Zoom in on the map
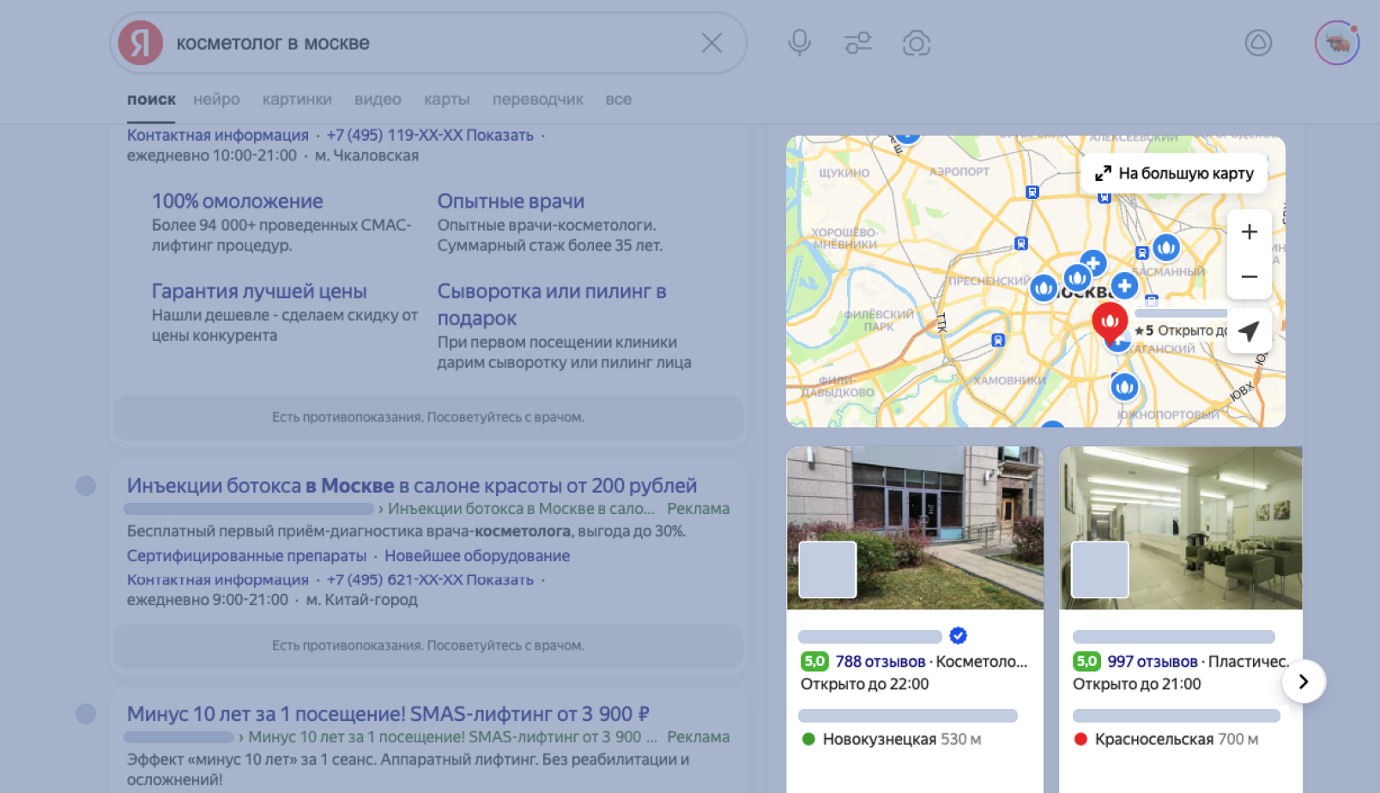This screenshot has height=793, width=1380. coord(1250,232)
